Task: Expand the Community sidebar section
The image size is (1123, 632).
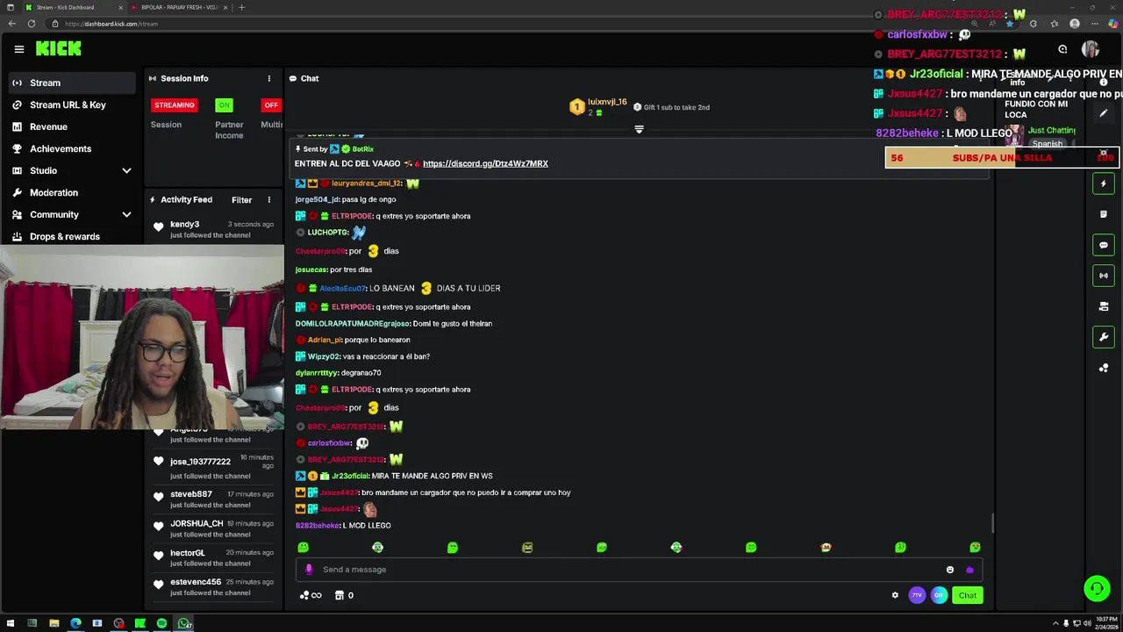Action: coord(126,215)
